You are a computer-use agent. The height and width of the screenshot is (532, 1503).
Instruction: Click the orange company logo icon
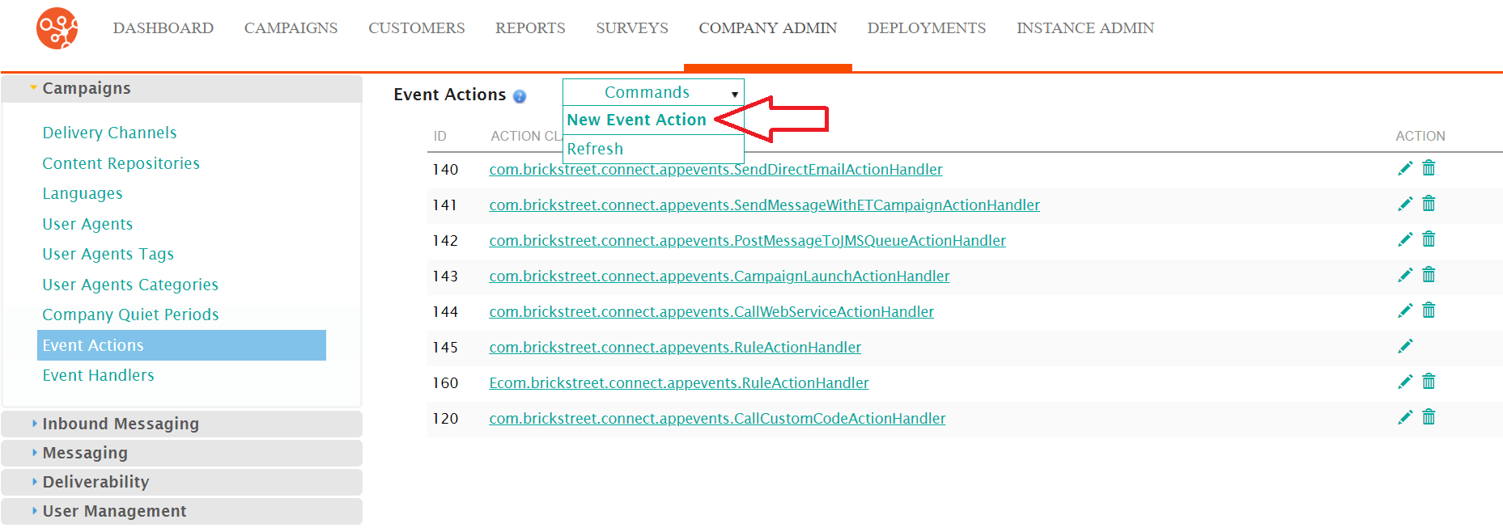point(57,28)
